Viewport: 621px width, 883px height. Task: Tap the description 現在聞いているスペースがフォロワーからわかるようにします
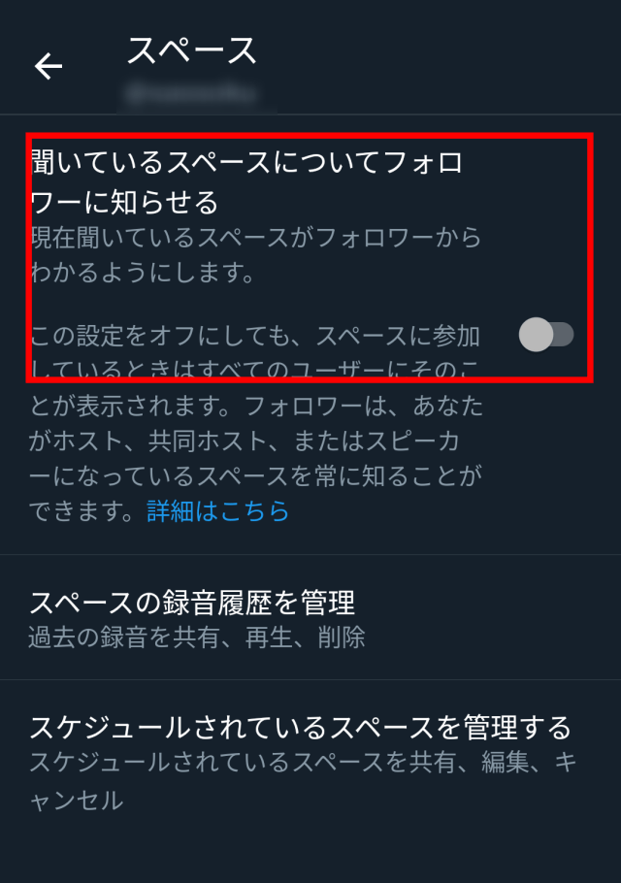pyautogui.click(x=255, y=254)
